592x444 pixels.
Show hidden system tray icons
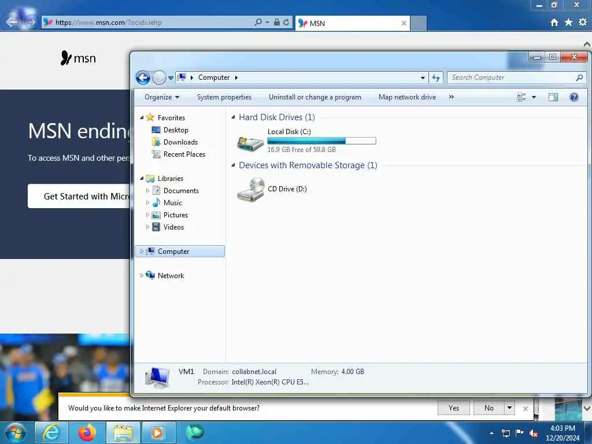click(491, 433)
